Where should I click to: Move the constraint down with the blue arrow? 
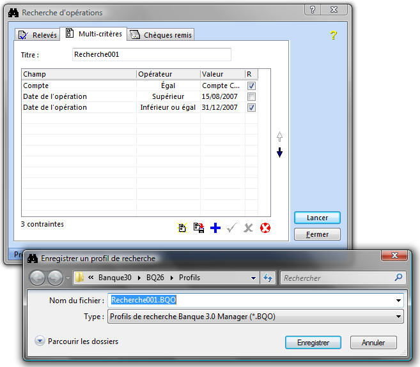coord(279,153)
